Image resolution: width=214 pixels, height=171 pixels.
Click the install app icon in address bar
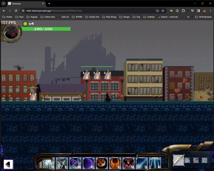point(157,11)
